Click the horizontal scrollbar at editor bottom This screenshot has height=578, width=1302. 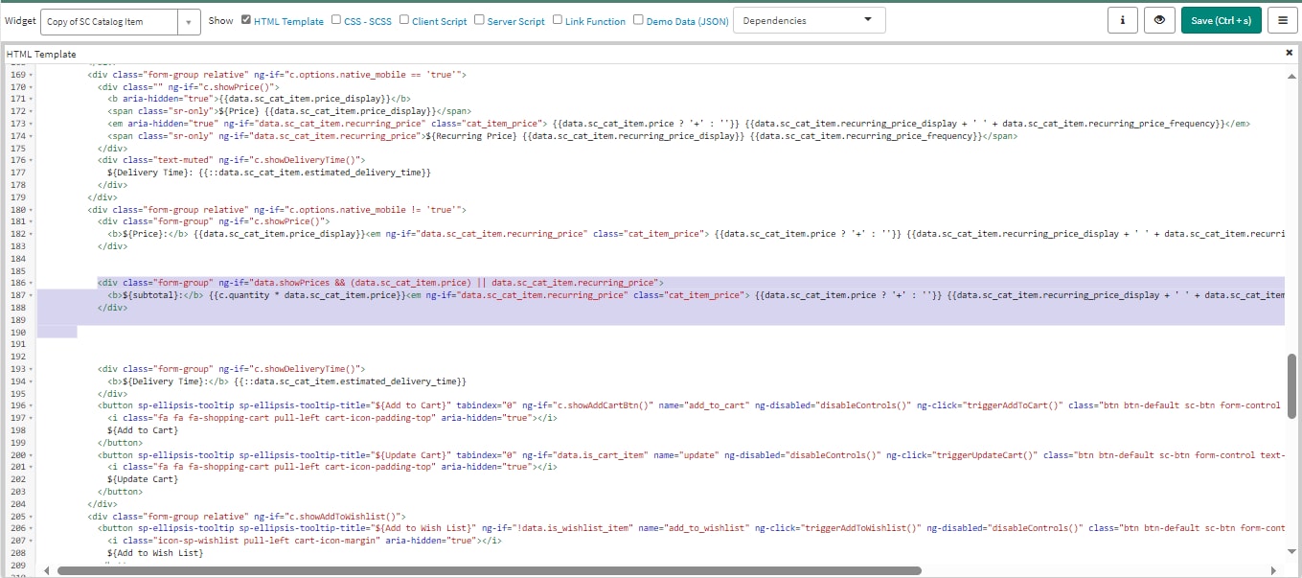coord(490,570)
